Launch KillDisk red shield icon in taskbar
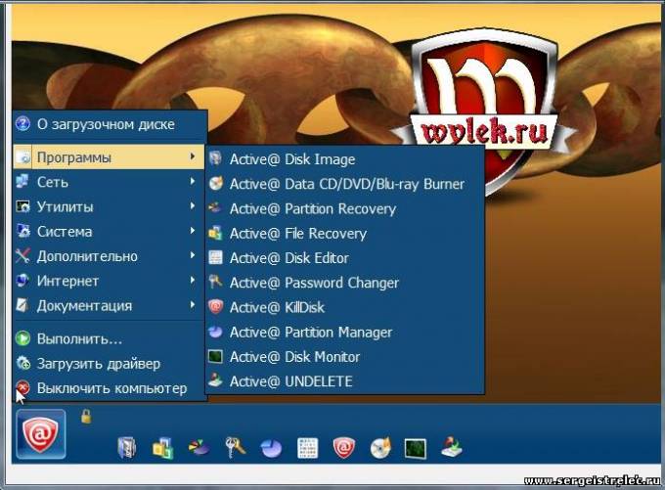Screen dimensions: 665x490 click(343, 448)
